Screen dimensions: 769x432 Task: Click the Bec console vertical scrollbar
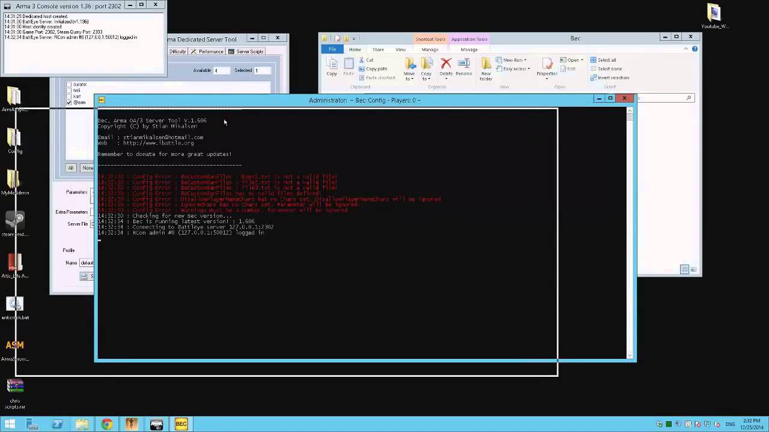point(630,234)
